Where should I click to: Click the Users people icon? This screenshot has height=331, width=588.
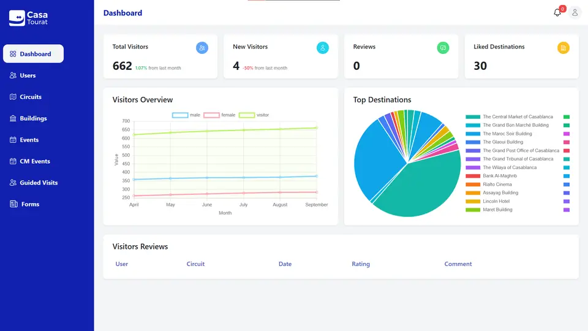pyautogui.click(x=13, y=75)
